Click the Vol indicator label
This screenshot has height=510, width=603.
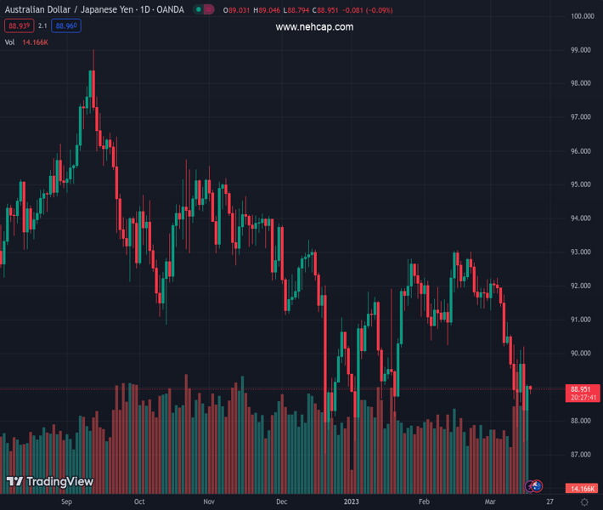point(9,42)
